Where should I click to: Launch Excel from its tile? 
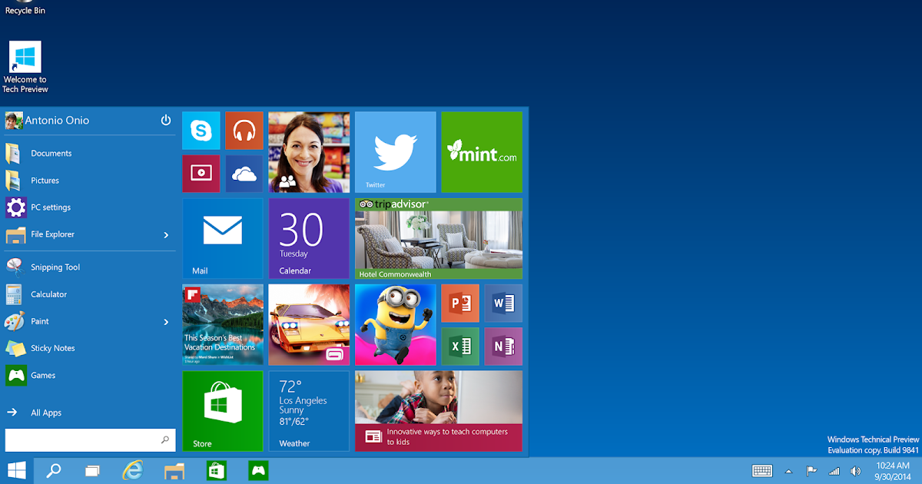click(460, 346)
